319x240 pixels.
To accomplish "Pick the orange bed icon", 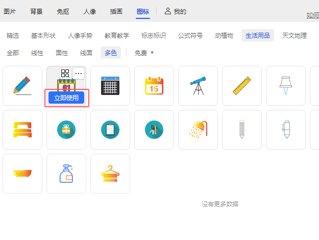I will (x=22, y=130).
